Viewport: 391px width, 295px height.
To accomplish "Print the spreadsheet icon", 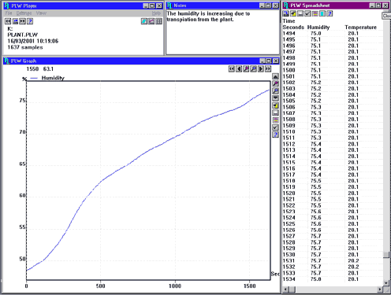I will click(300, 13).
